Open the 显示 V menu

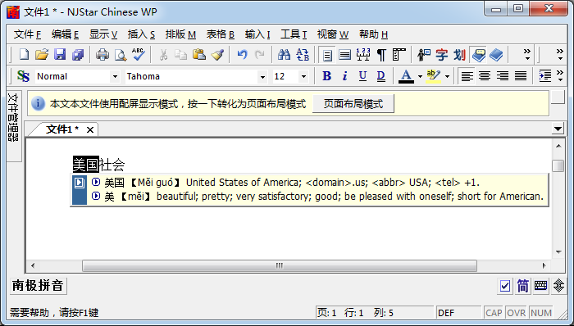(x=103, y=34)
